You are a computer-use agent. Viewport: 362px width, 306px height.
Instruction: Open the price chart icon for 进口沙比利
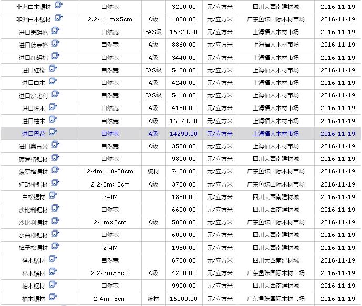pyautogui.click(x=56, y=95)
